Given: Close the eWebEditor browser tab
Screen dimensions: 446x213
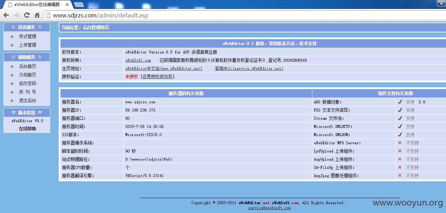Looking at the screenshot, I should [x=67, y=5].
